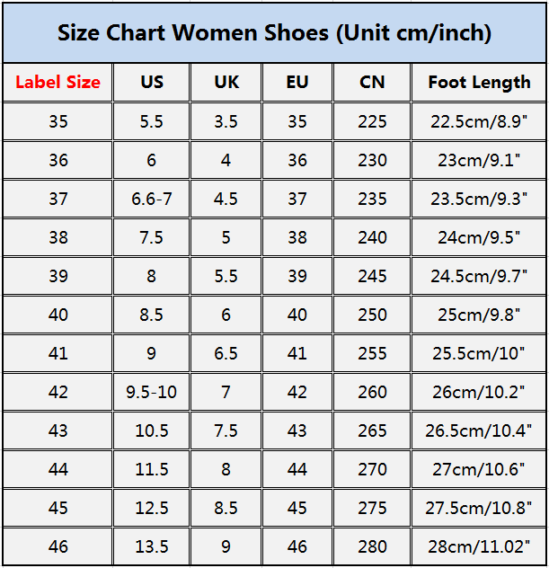Click the UK size 7.5 cell
Viewport: 549px width, 568px height.
[226, 430]
